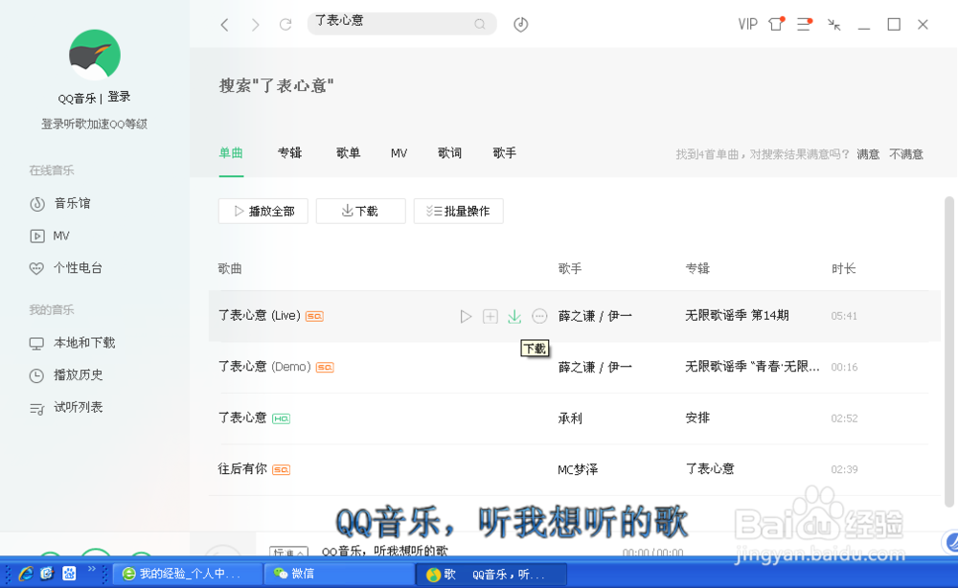Switch to the MV results tab
This screenshot has height=588, width=958.
tap(399, 153)
